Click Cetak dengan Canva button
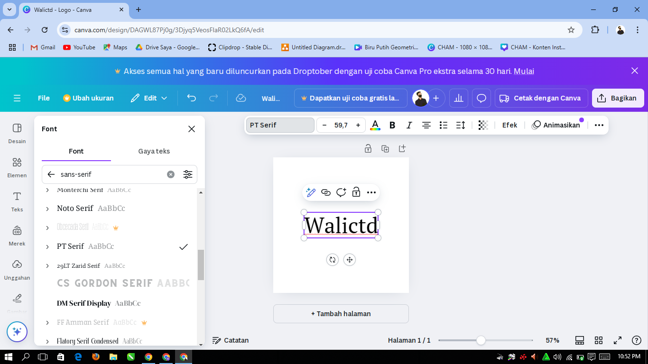Screen dimensions: 648x364 [x=541, y=98]
